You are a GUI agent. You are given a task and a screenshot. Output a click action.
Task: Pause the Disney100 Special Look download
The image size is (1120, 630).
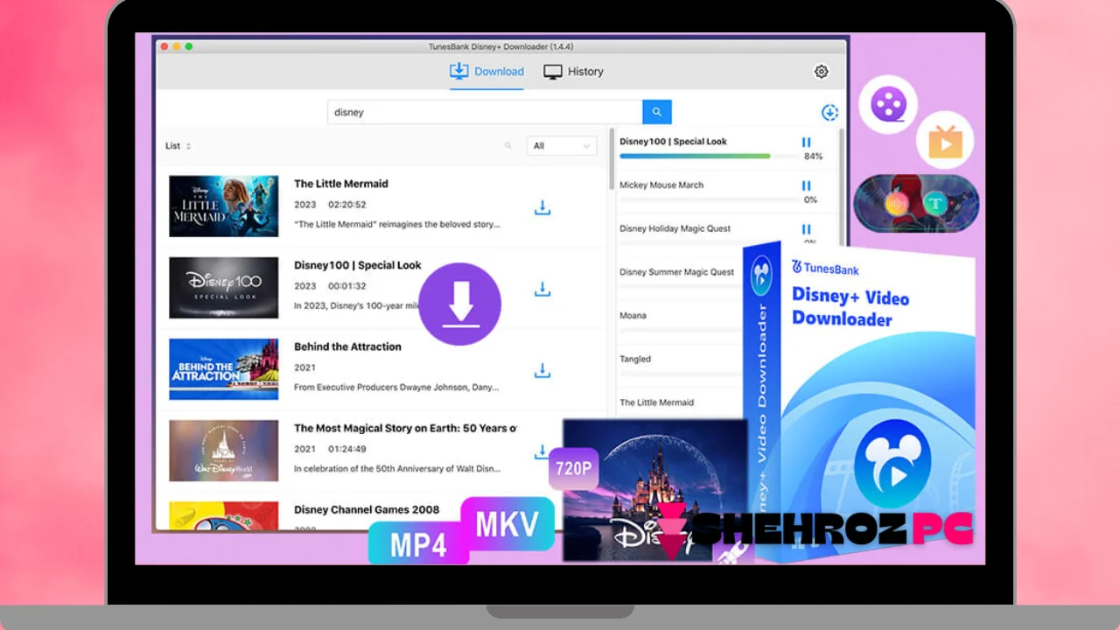pyautogui.click(x=806, y=142)
